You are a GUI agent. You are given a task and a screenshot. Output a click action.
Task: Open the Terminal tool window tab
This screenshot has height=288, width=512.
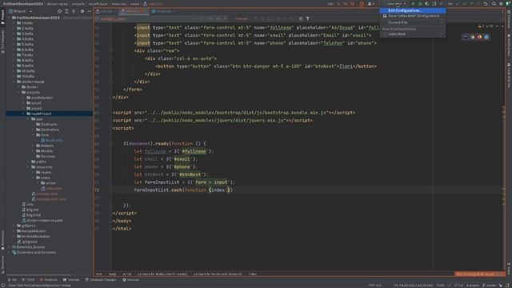pyautogui.click(x=71, y=280)
